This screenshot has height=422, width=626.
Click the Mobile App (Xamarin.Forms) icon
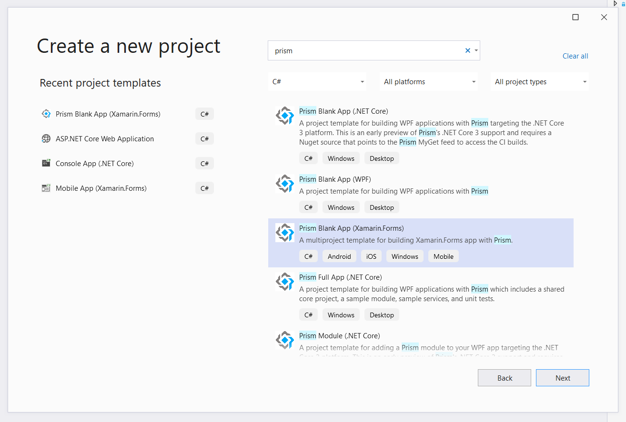[x=46, y=188]
